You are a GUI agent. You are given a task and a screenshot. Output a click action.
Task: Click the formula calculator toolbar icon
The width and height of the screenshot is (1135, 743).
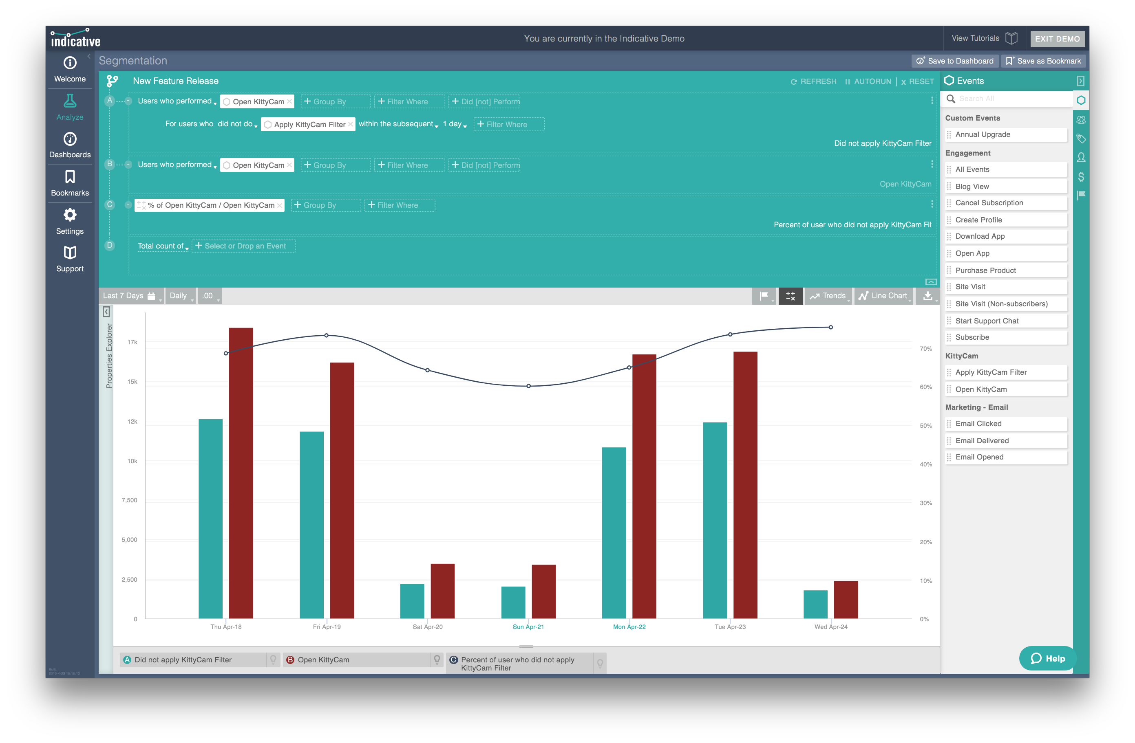click(790, 296)
